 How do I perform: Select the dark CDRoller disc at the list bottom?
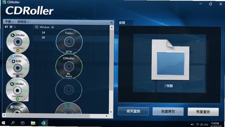[x=17, y=108]
